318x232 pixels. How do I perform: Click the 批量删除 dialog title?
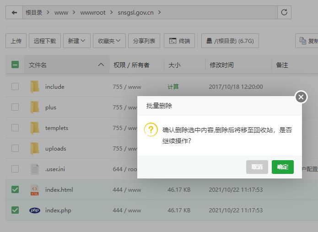tap(159, 106)
